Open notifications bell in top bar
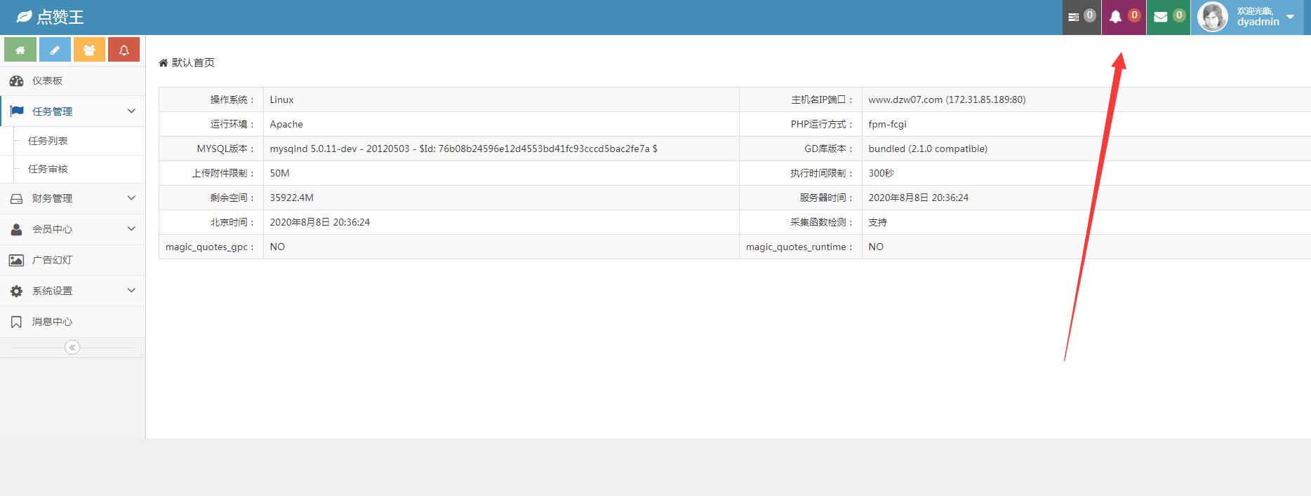1311x496 pixels. 1124,17
